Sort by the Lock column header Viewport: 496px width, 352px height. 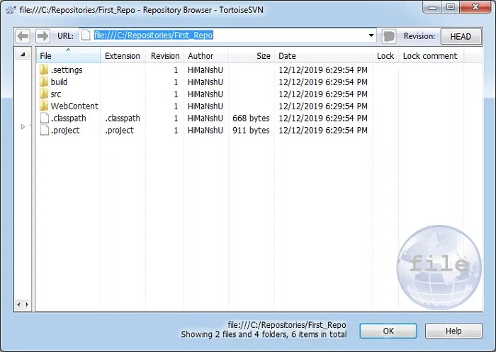(x=385, y=56)
